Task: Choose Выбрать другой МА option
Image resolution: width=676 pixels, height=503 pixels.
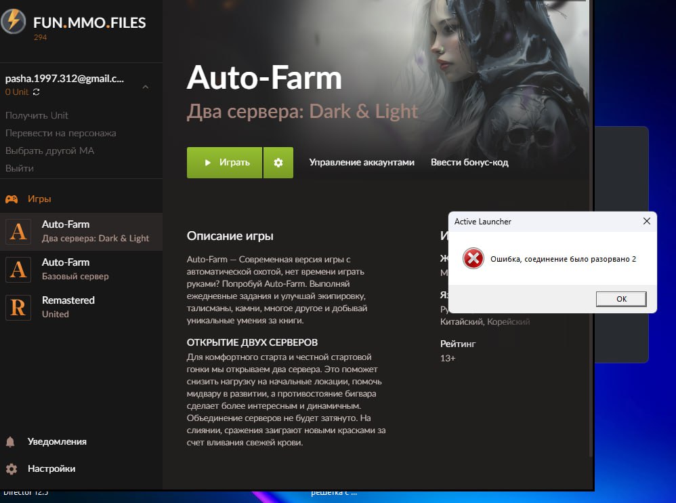Action: [49, 150]
